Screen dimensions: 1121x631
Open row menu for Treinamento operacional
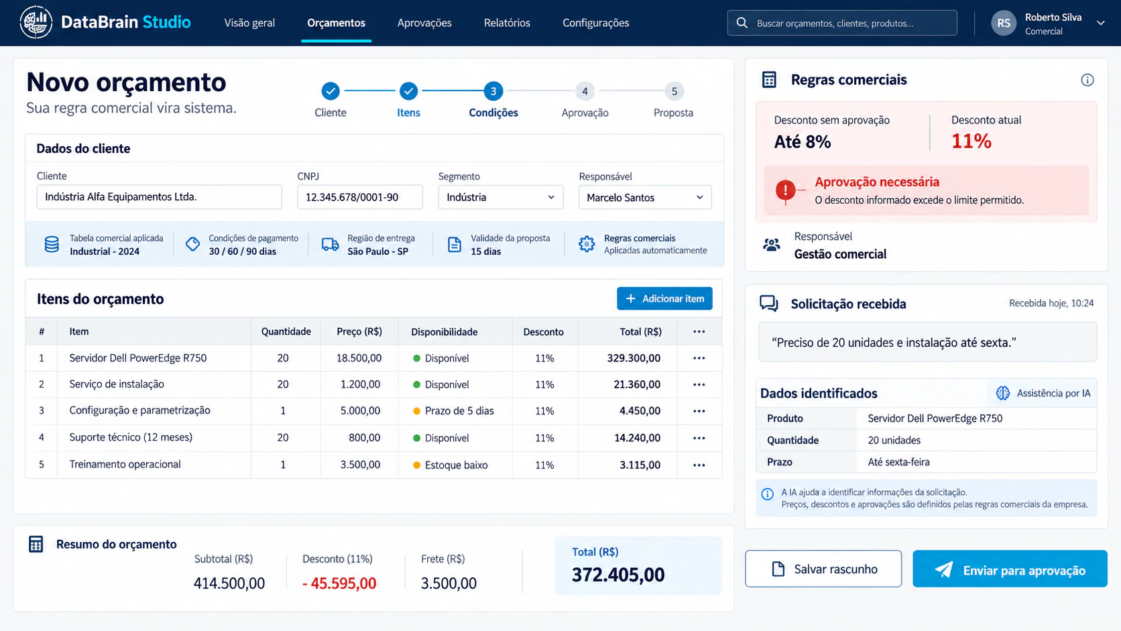(x=699, y=465)
